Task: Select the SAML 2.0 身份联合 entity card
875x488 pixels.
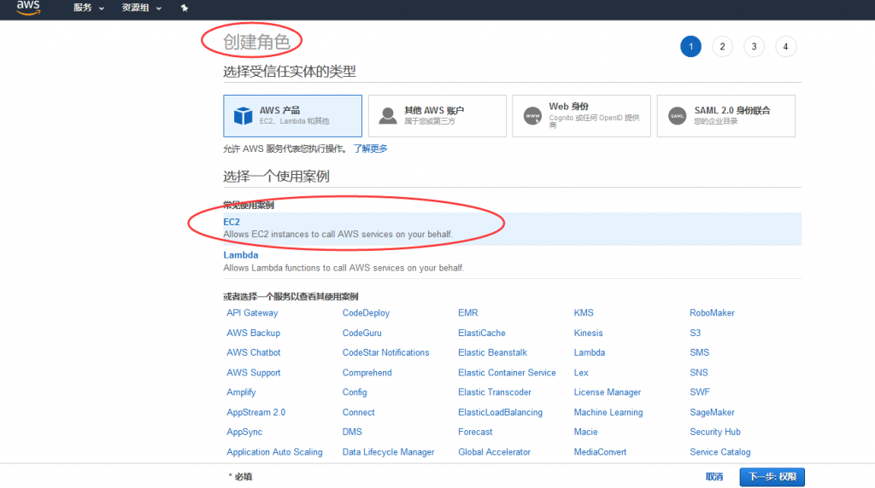Action: pyautogui.click(x=726, y=116)
